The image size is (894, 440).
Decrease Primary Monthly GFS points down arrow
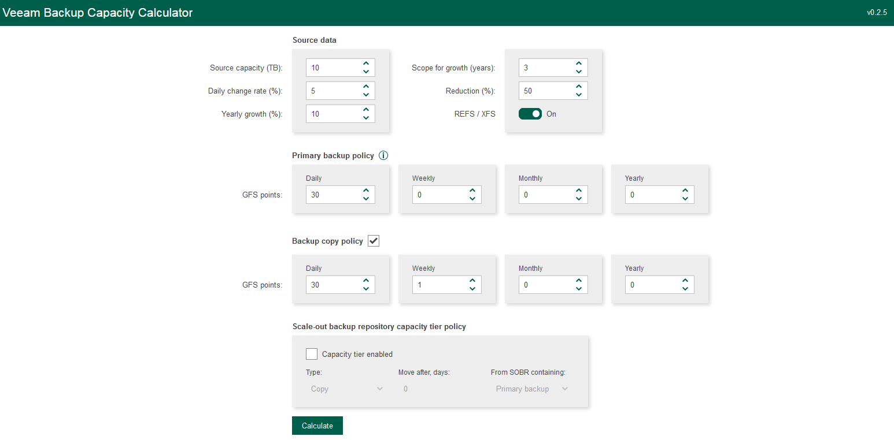point(579,199)
